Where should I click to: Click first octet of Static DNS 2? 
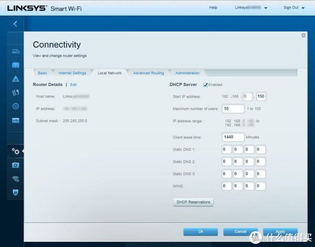click(227, 162)
